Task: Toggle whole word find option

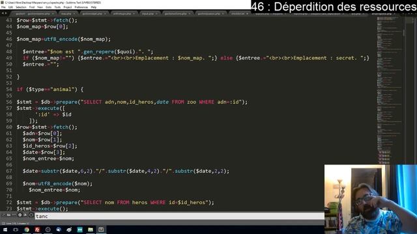Action: [14, 215]
